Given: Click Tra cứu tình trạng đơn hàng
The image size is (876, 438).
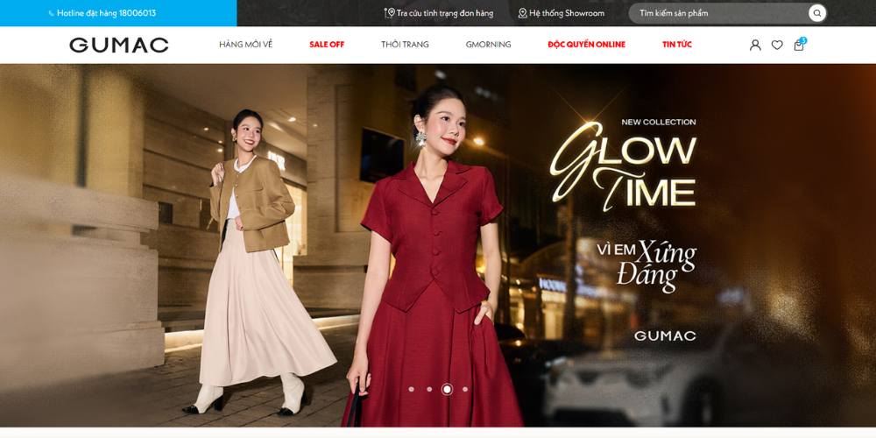Looking at the screenshot, I should pos(445,13).
